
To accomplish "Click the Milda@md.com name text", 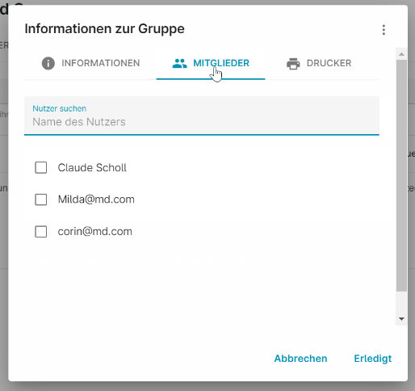I will click(x=96, y=200).
